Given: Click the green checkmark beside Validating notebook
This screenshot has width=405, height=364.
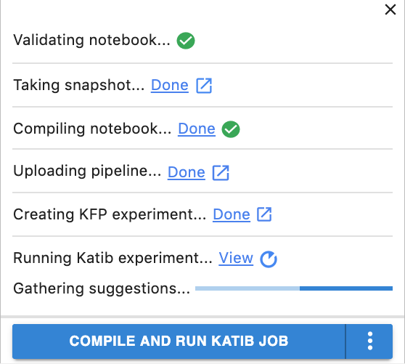Looking at the screenshot, I should [x=186, y=41].
